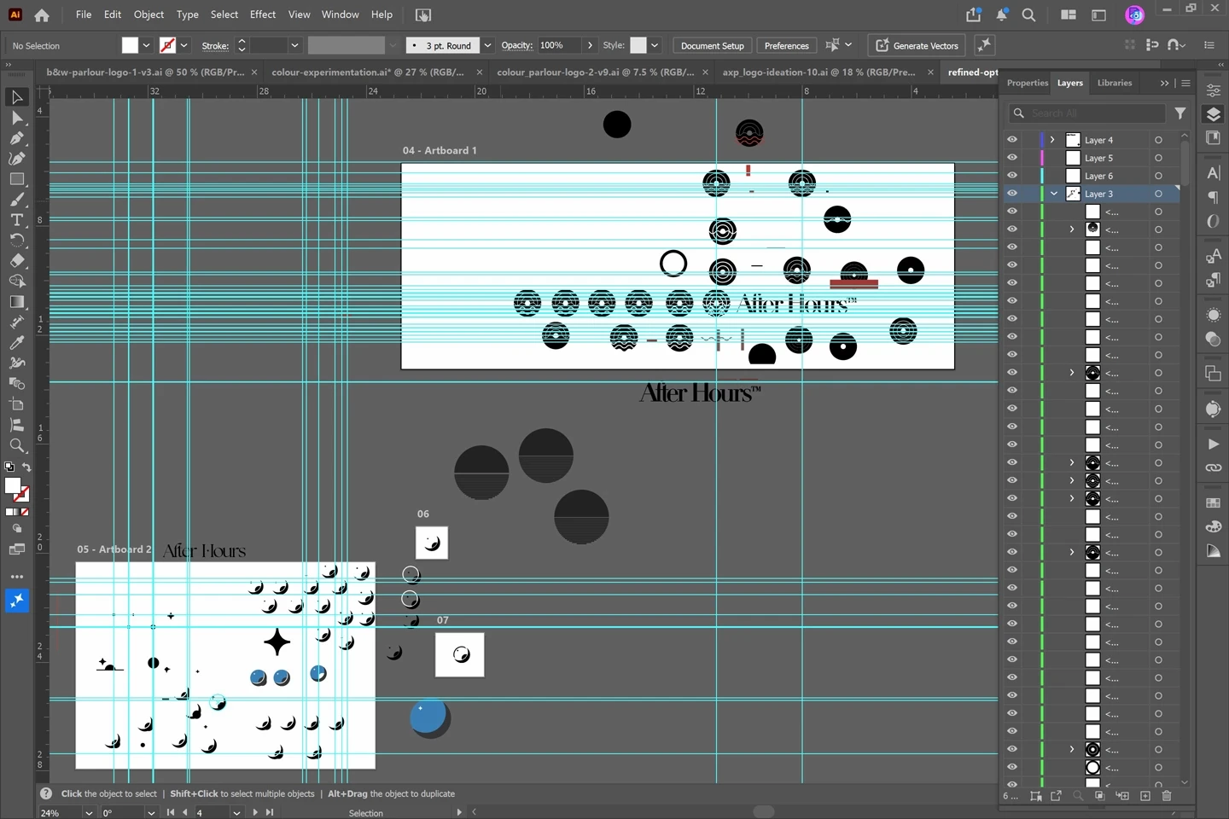
Task: Open the search magnifier in title bar
Action: (x=1029, y=15)
